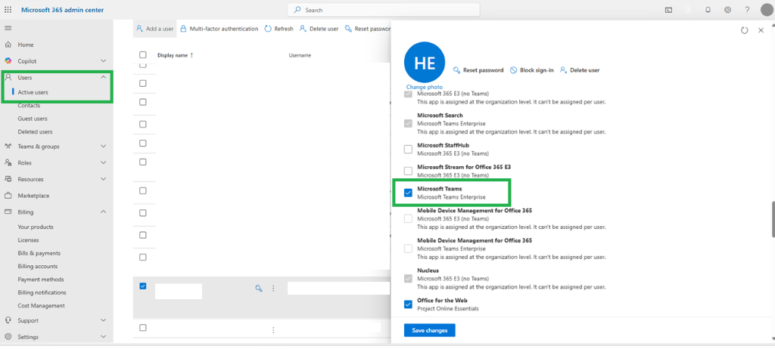Click the Change photo link
This screenshot has width=775, height=349.
pos(425,87)
